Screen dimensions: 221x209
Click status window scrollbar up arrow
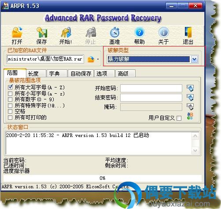pos(195,136)
